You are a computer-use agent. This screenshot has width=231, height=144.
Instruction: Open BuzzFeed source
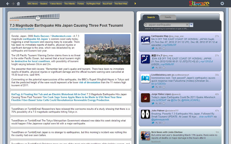[107, 4]
